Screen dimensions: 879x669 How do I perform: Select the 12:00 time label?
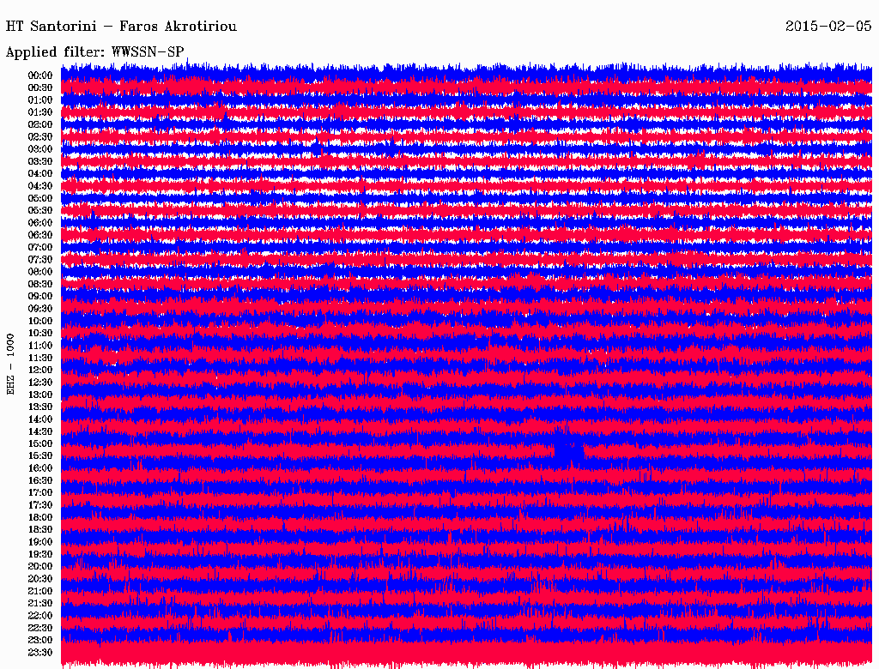pos(39,371)
